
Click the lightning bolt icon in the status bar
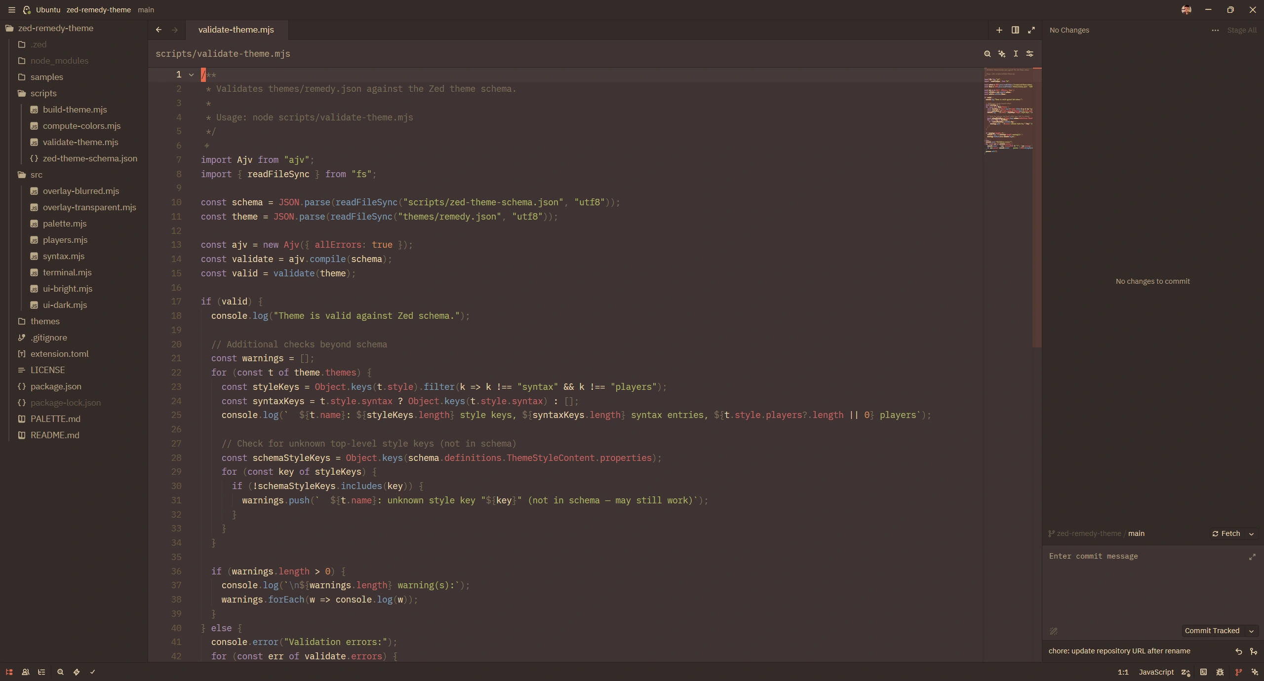(x=77, y=672)
